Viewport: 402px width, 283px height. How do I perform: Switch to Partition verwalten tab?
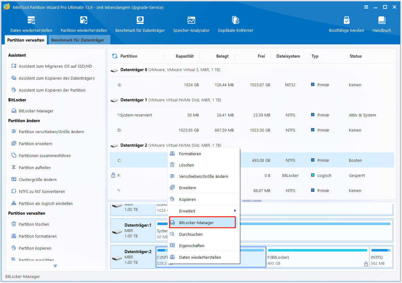click(x=26, y=40)
